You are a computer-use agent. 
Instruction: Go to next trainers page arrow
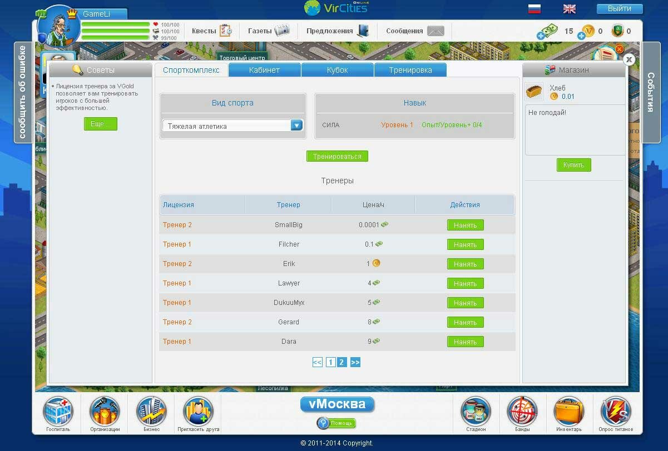pyautogui.click(x=355, y=362)
